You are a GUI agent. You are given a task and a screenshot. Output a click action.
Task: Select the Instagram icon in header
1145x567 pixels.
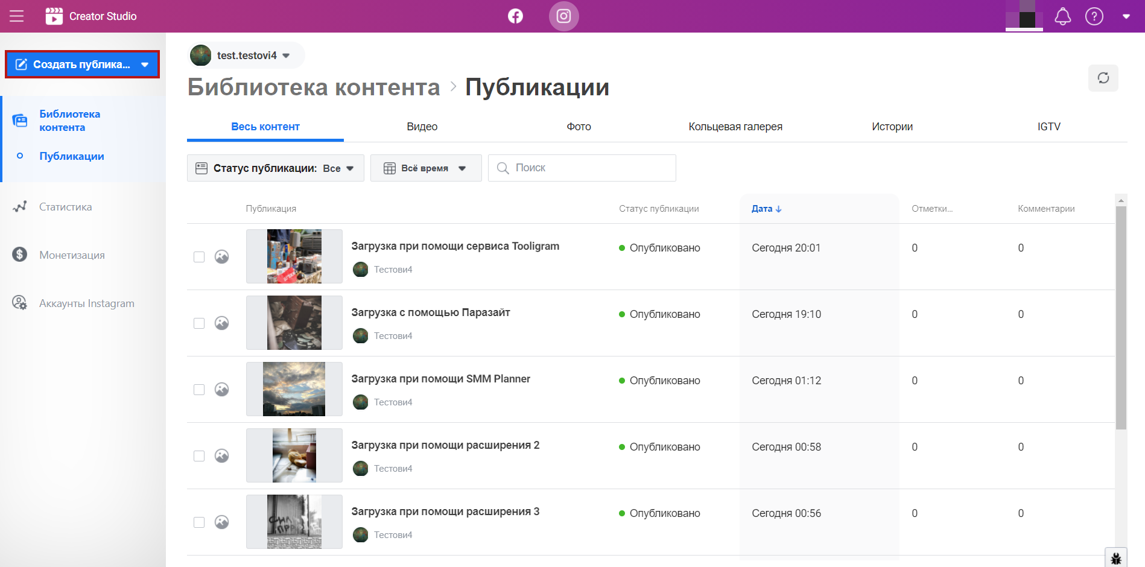point(563,16)
